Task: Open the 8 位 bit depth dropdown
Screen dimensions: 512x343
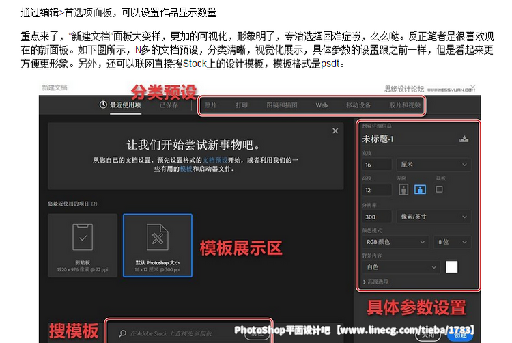Action: (x=452, y=242)
